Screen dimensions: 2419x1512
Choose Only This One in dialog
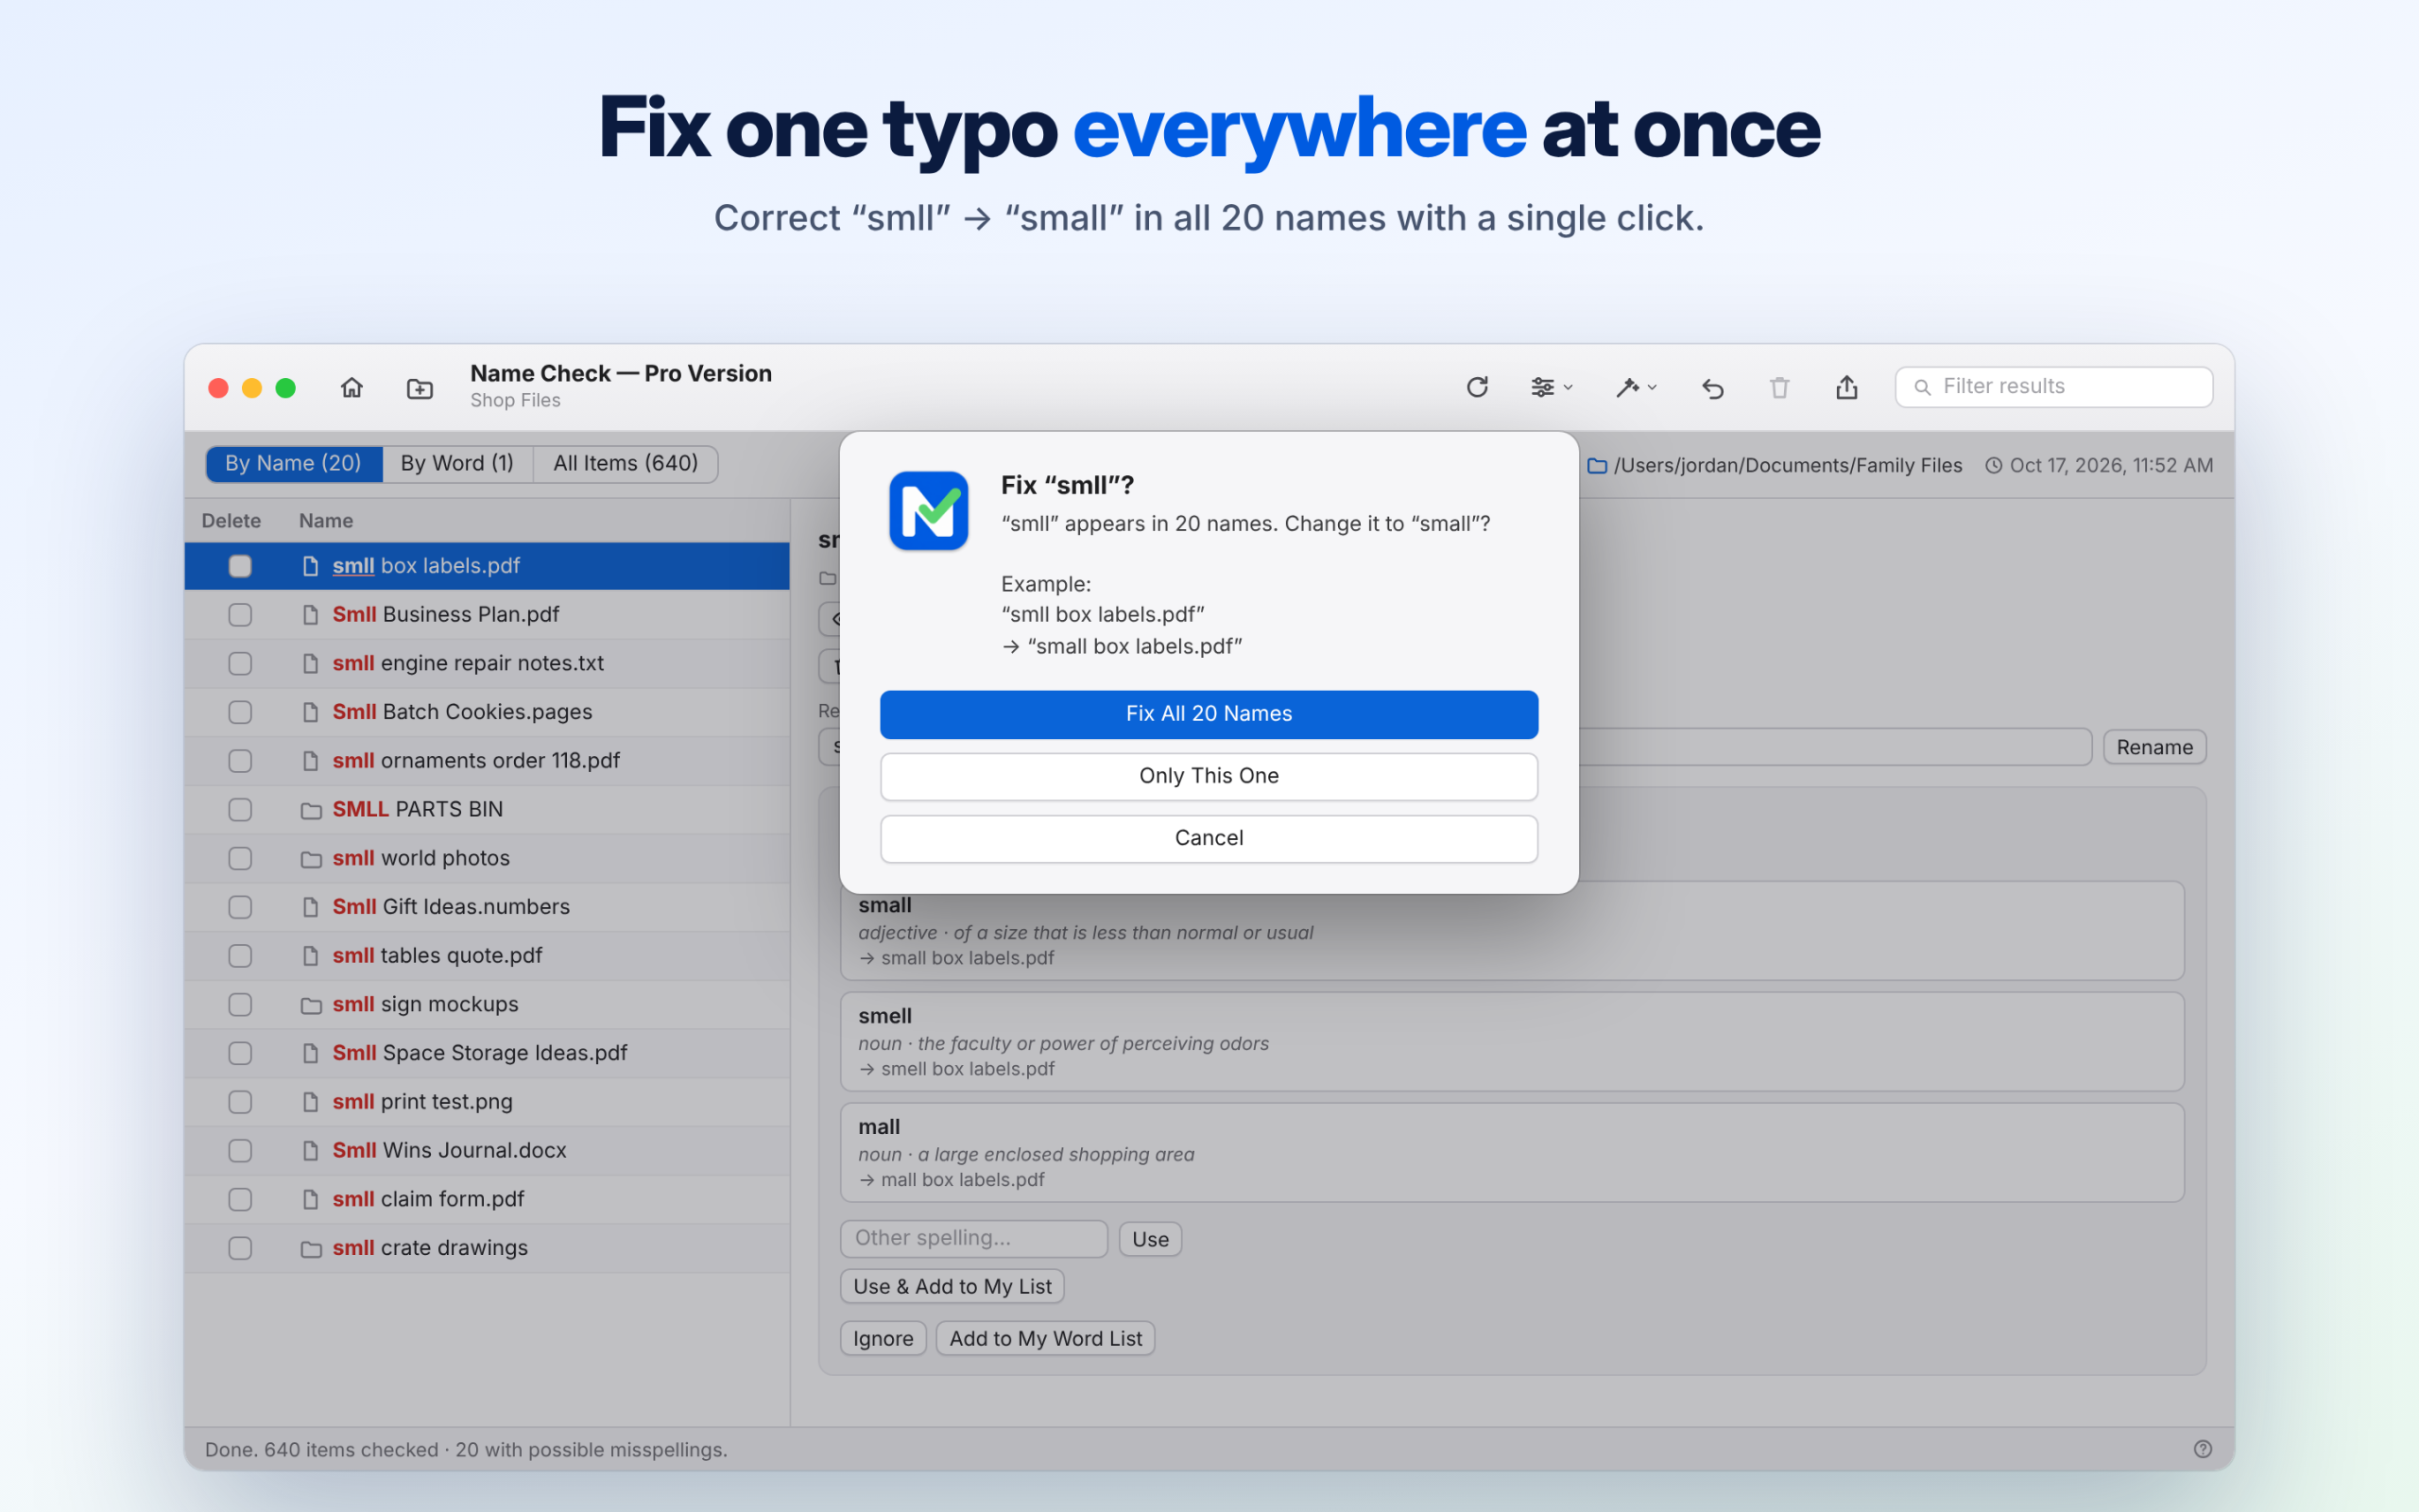1209,776
